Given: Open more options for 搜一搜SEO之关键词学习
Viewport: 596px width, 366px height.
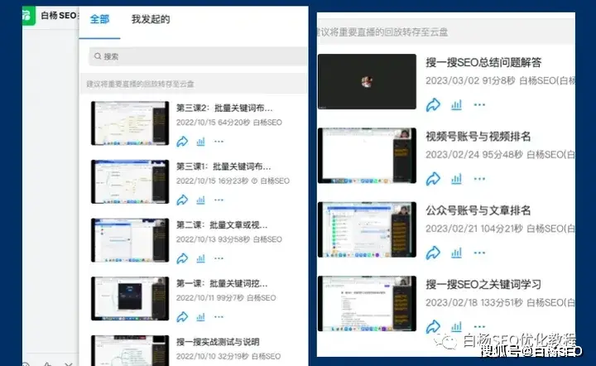Looking at the screenshot, I should coord(479,326).
